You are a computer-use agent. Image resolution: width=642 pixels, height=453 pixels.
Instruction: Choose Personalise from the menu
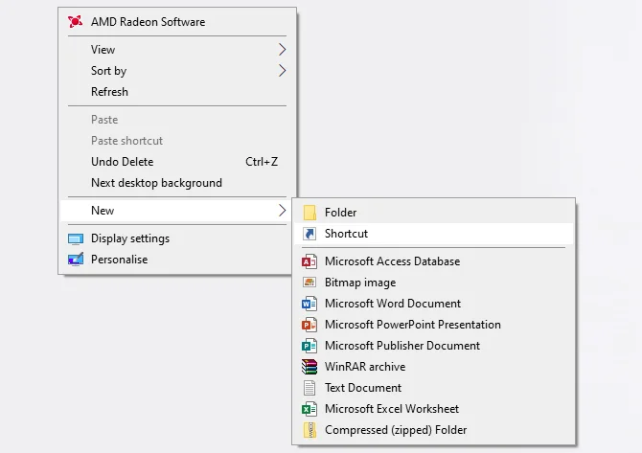pyautogui.click(x=177, y=260)
